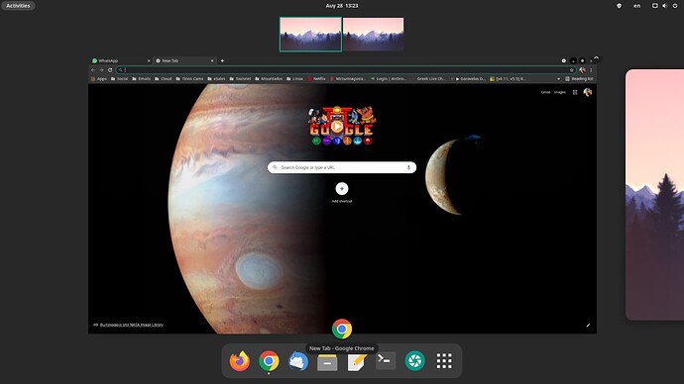Click the Add shortcut plus button

[342, 188]
